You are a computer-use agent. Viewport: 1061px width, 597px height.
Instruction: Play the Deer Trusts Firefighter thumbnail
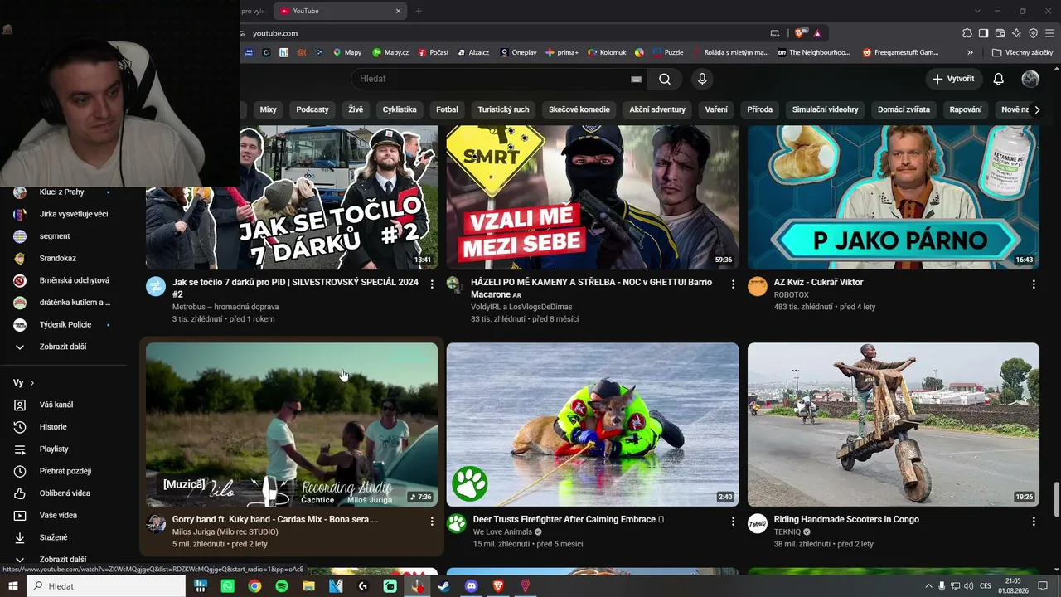(593, 425)
